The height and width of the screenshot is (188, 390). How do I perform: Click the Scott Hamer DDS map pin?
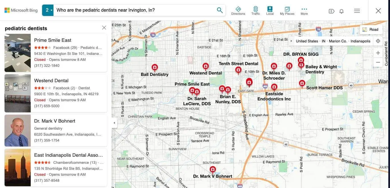point(302,84)
